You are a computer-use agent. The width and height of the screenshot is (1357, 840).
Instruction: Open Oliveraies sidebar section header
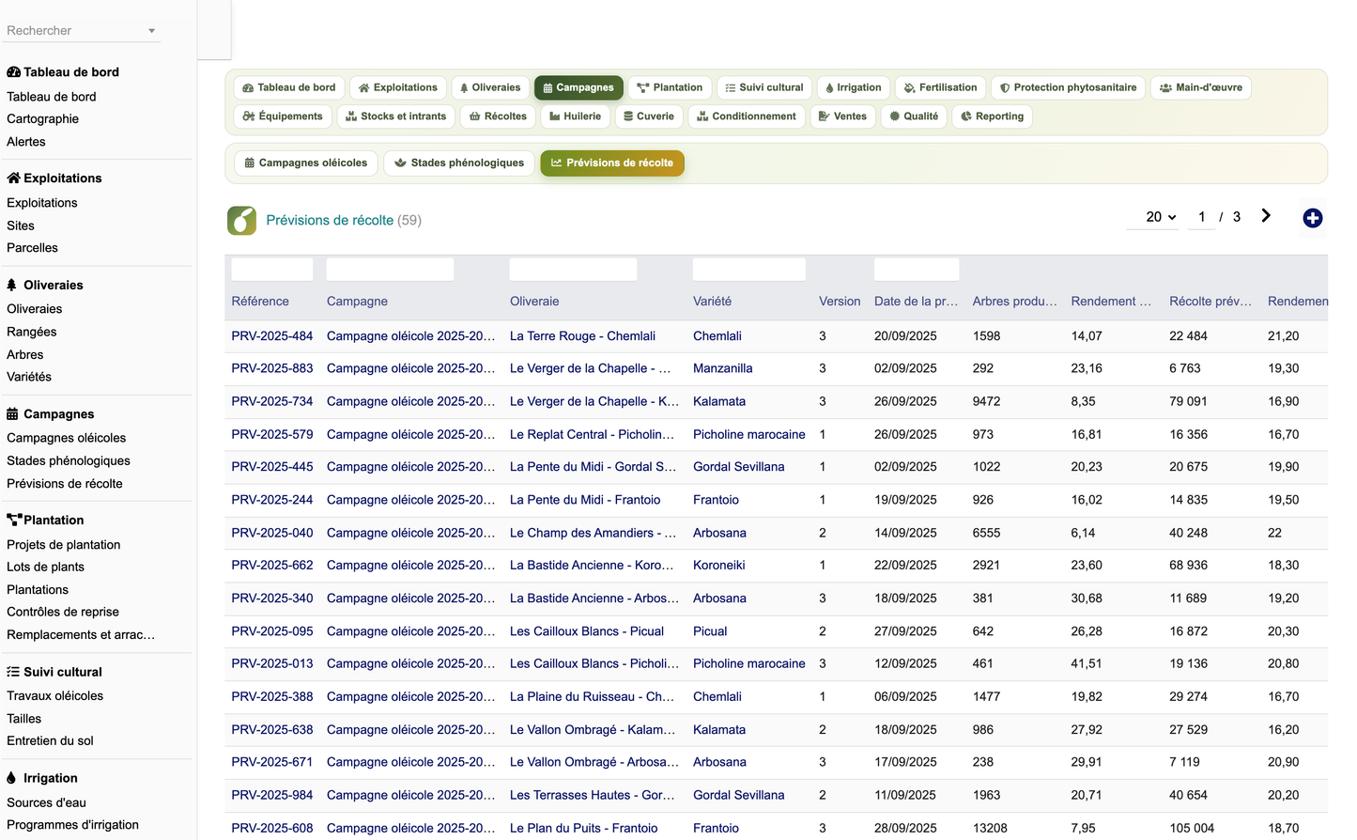click(45, 286)
